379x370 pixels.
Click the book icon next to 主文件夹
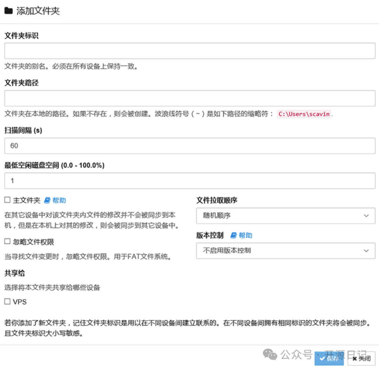click(47, 200)
